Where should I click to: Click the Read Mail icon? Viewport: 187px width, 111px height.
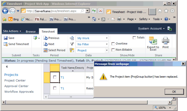pyautogui.click(x=113, y=19)
